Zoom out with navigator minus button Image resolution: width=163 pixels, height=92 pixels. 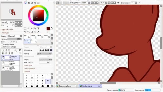[x=16, y=22]
